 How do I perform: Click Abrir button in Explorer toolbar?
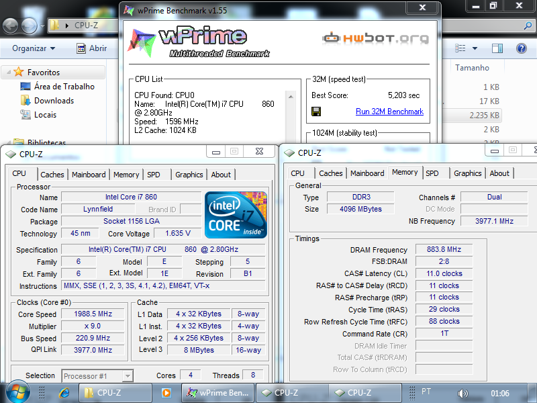(92, 48)
